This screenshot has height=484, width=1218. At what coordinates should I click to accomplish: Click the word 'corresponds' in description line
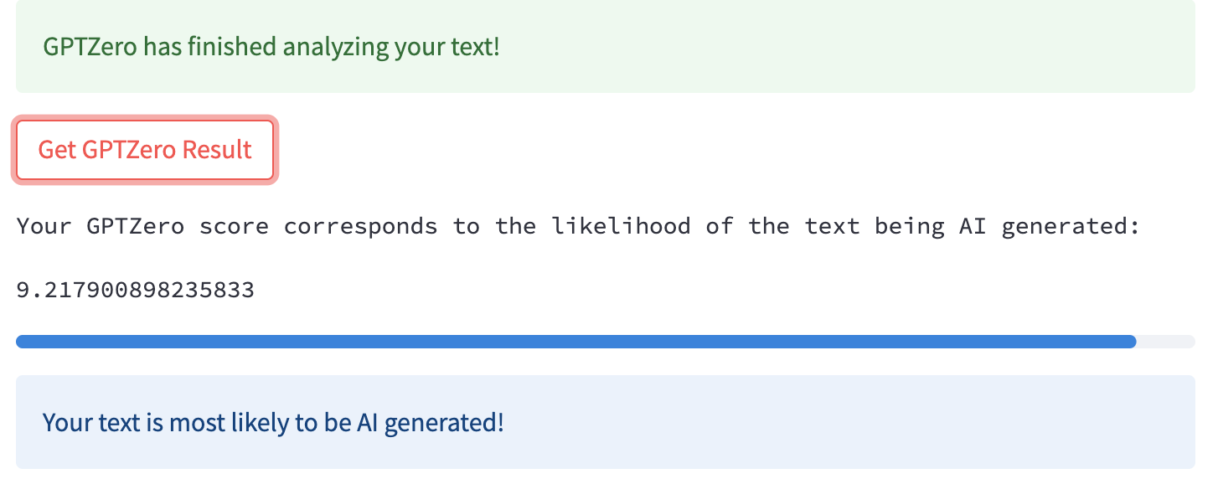(360, 226)
